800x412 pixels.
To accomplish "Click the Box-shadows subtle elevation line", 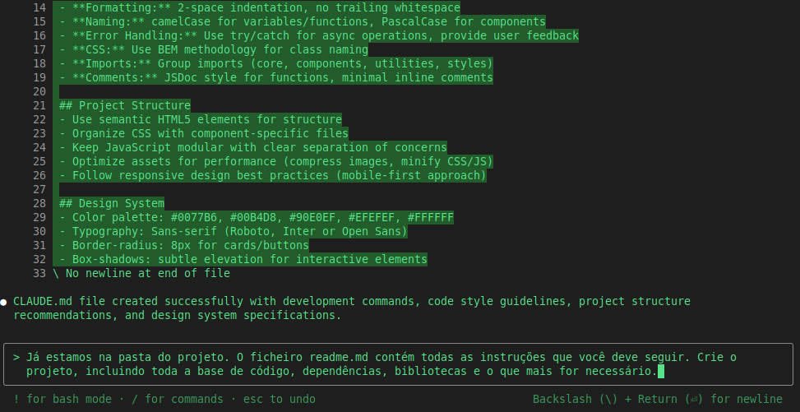I will point(243,259).
